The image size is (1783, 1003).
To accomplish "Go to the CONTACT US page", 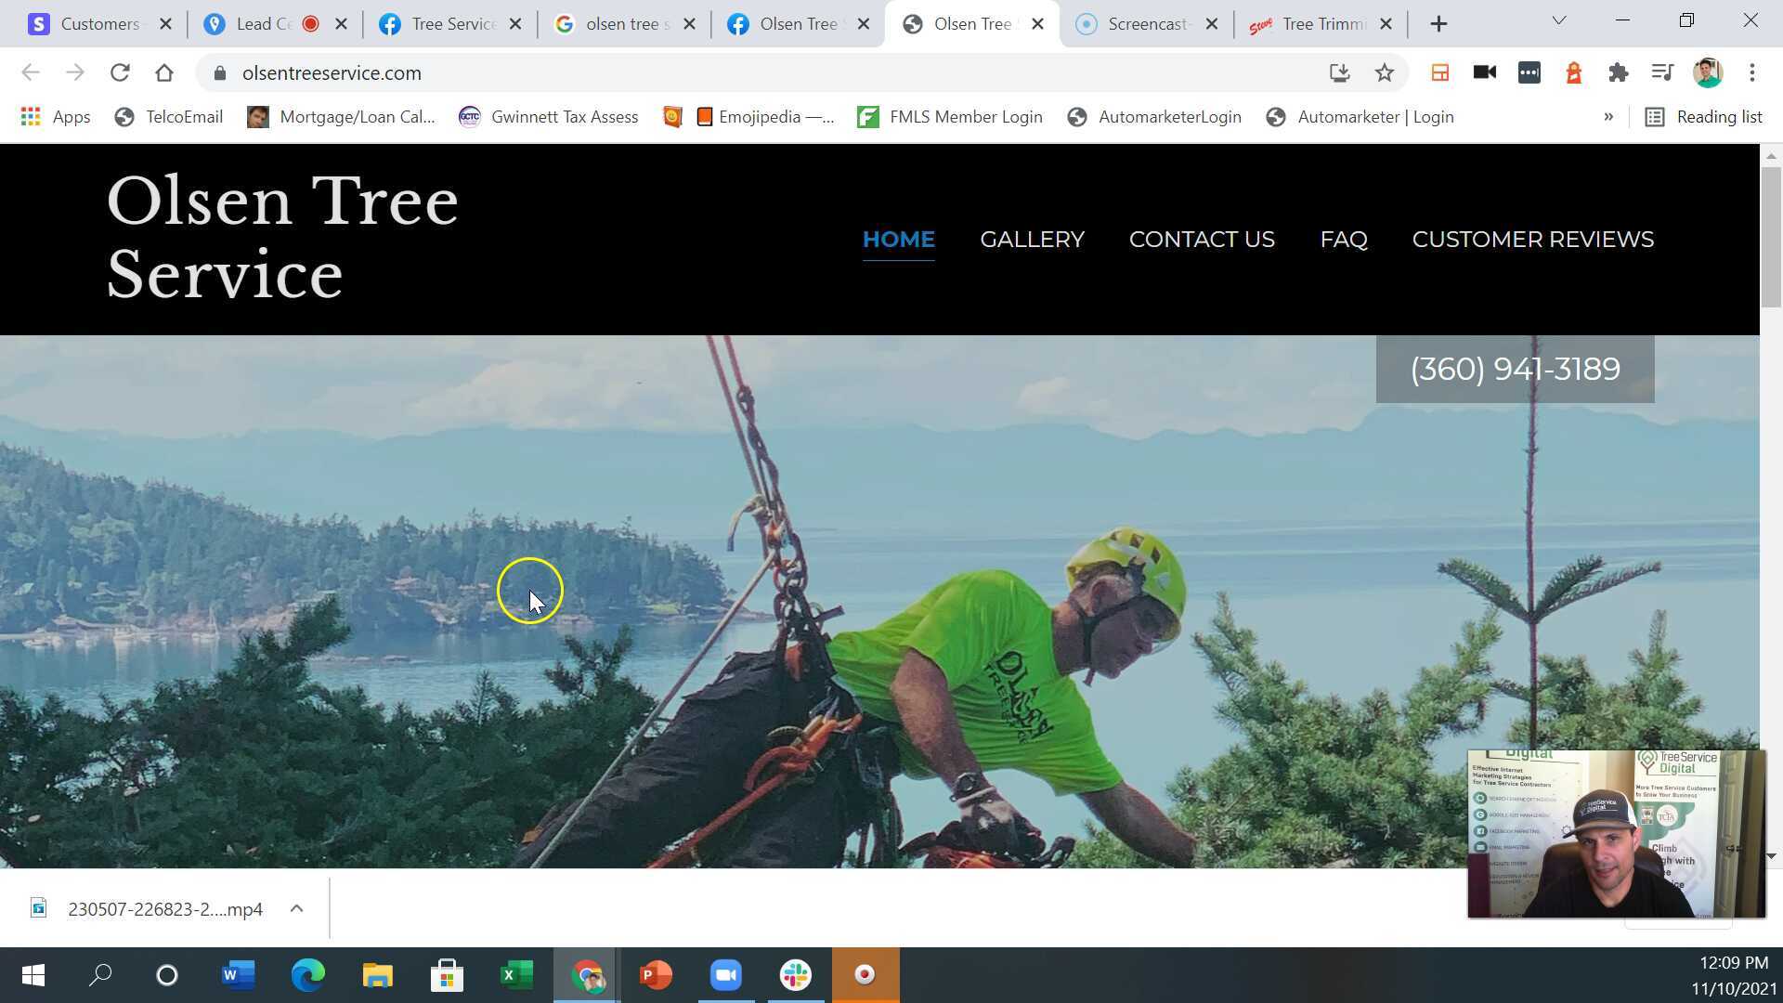I will click(1202, 240).
